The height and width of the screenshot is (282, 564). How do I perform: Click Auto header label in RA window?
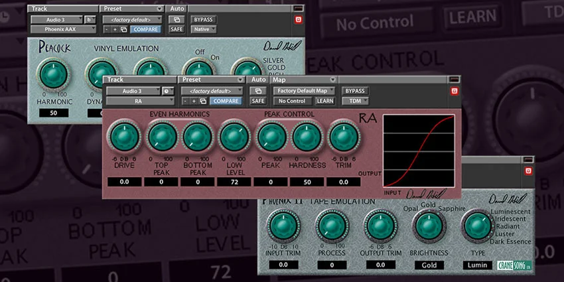click(x=258, y=80)
